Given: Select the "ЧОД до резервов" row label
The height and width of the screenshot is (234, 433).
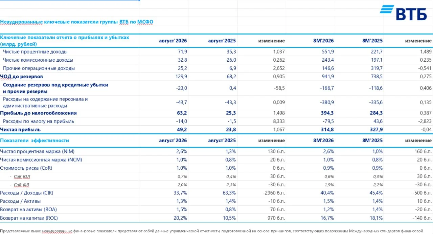Looking at the screenshot, I should point(22,77).
